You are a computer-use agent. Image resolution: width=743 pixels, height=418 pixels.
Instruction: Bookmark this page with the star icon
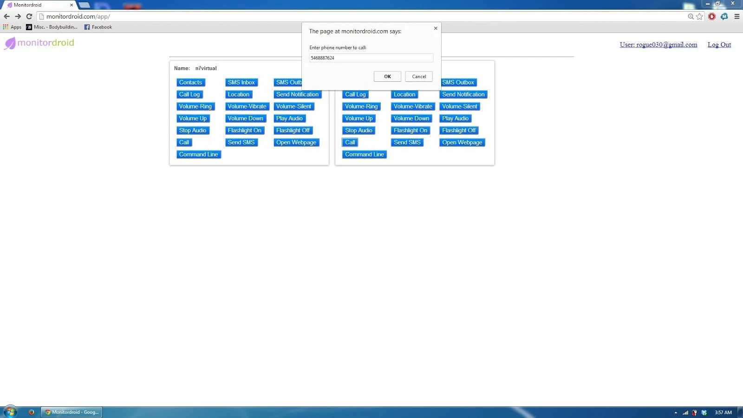coord(699,17)
